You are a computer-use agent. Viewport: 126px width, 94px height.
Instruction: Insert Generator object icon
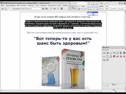(107, 60)
